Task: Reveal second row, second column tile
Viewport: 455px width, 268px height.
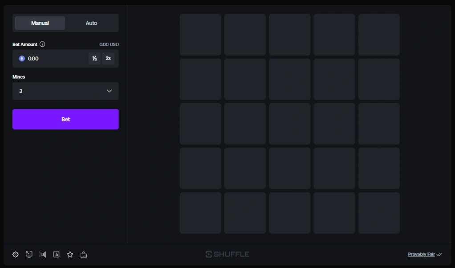Action: 245,80
